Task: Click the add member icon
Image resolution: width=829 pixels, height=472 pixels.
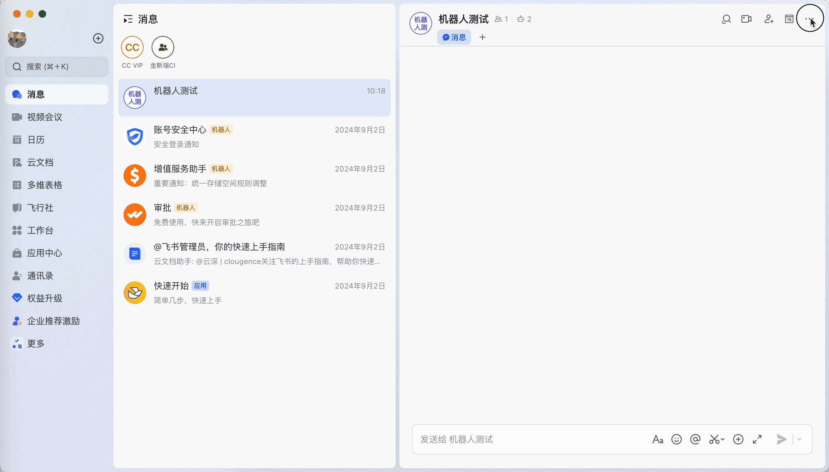Action: 769,19
